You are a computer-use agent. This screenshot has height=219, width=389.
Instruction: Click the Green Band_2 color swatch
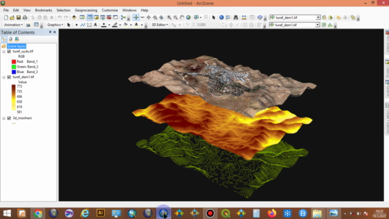click(14, 67)
